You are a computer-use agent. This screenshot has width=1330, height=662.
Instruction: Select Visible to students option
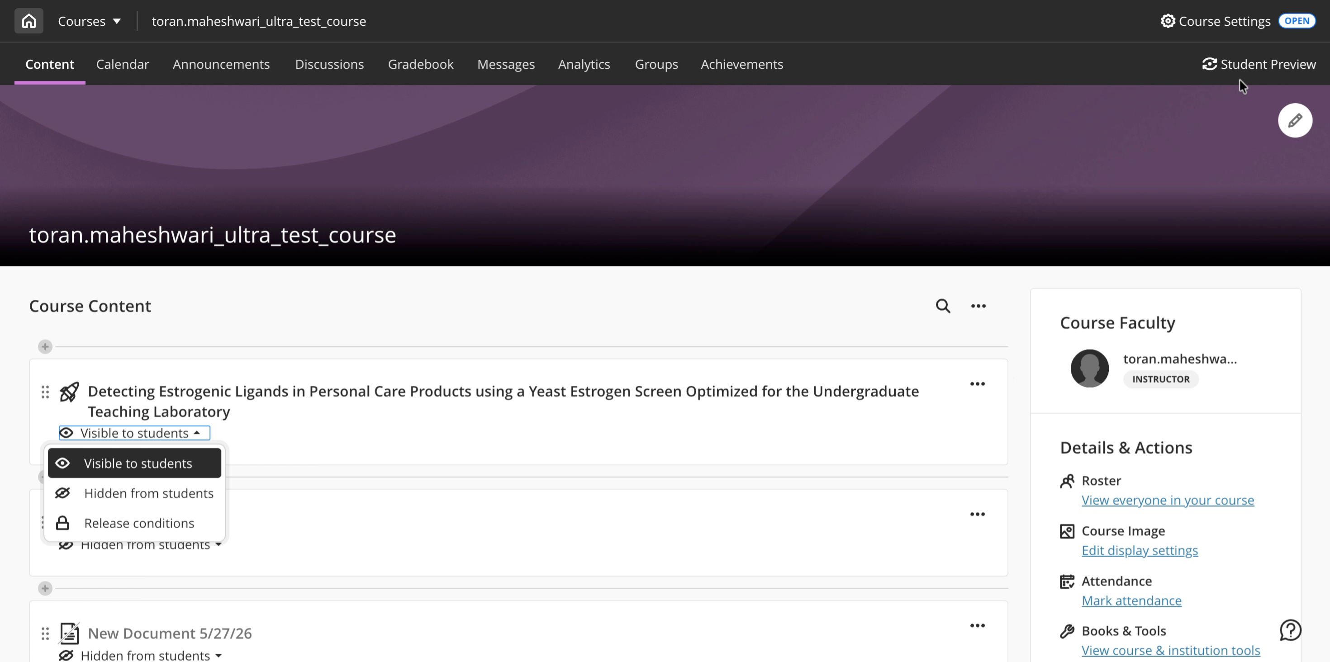[x=134, y=463]
